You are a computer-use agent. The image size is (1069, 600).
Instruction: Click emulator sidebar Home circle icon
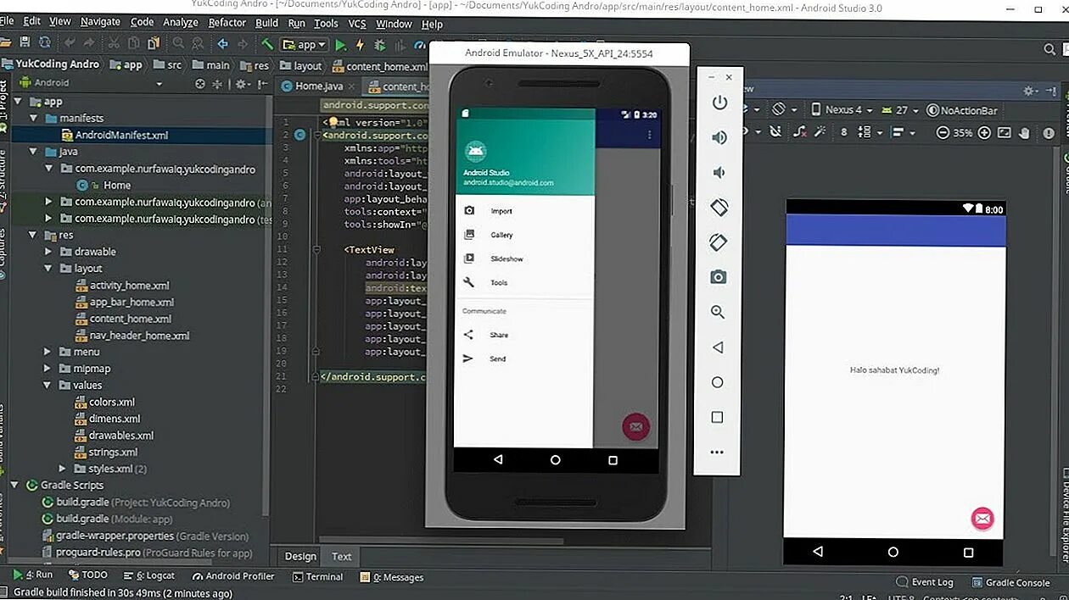(718, 382)
